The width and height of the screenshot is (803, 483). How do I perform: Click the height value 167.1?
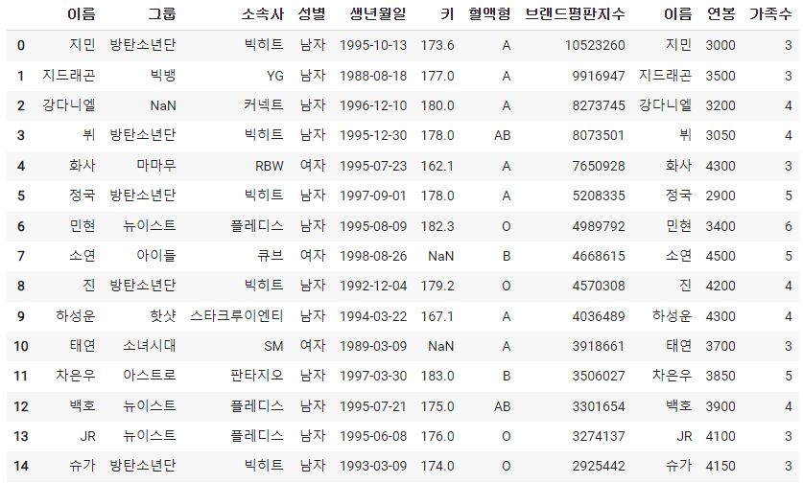[437, 316]
